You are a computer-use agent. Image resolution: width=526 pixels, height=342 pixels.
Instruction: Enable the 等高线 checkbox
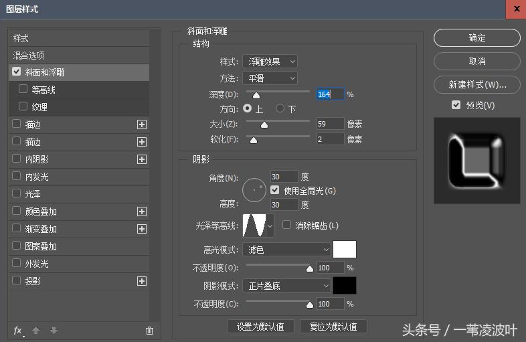23,89
